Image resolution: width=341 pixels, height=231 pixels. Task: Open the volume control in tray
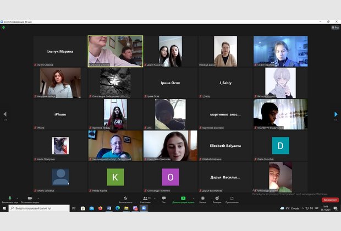tap(311, 208)
